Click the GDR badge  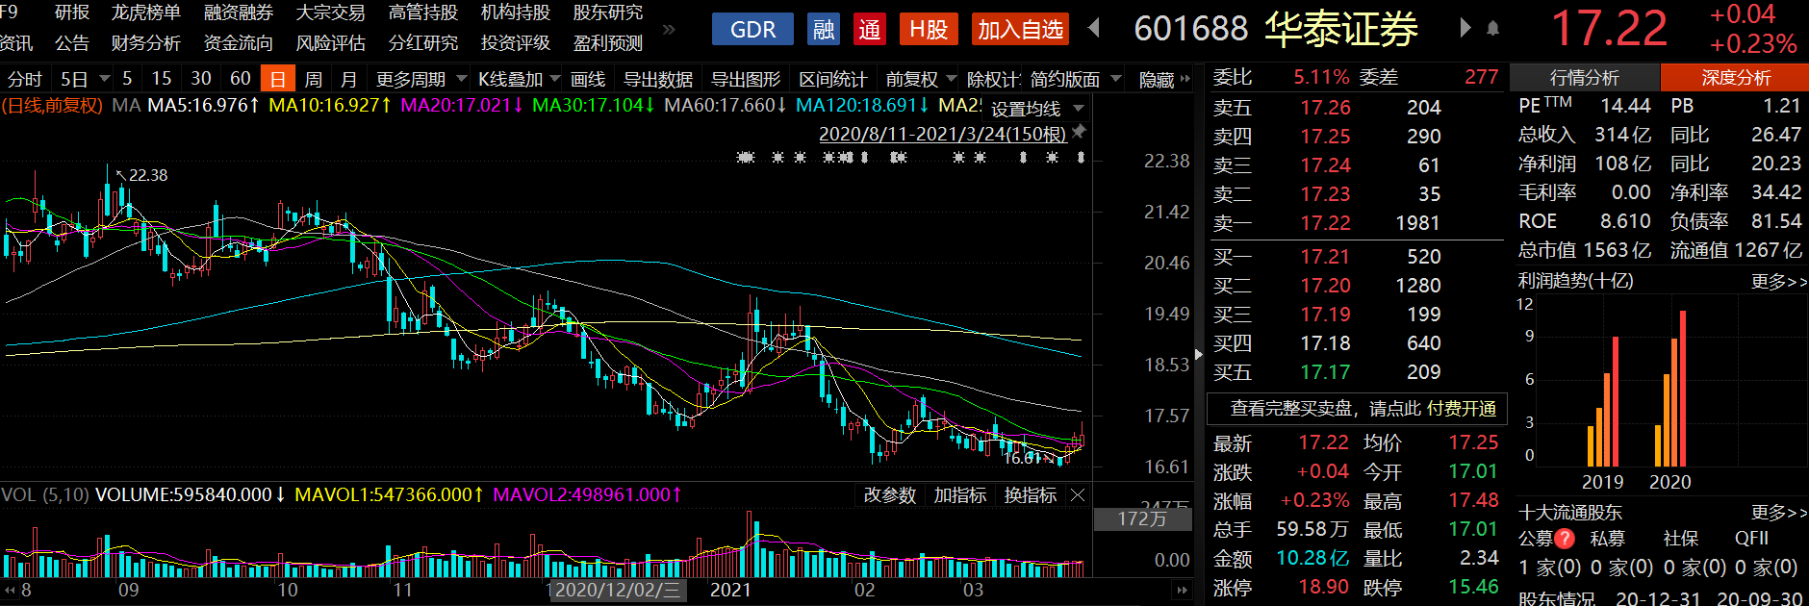tap(752, 30)
